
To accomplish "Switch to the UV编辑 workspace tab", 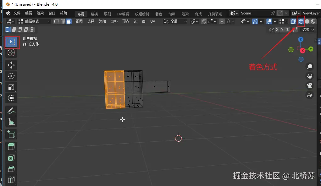I will tap(123, 14).
